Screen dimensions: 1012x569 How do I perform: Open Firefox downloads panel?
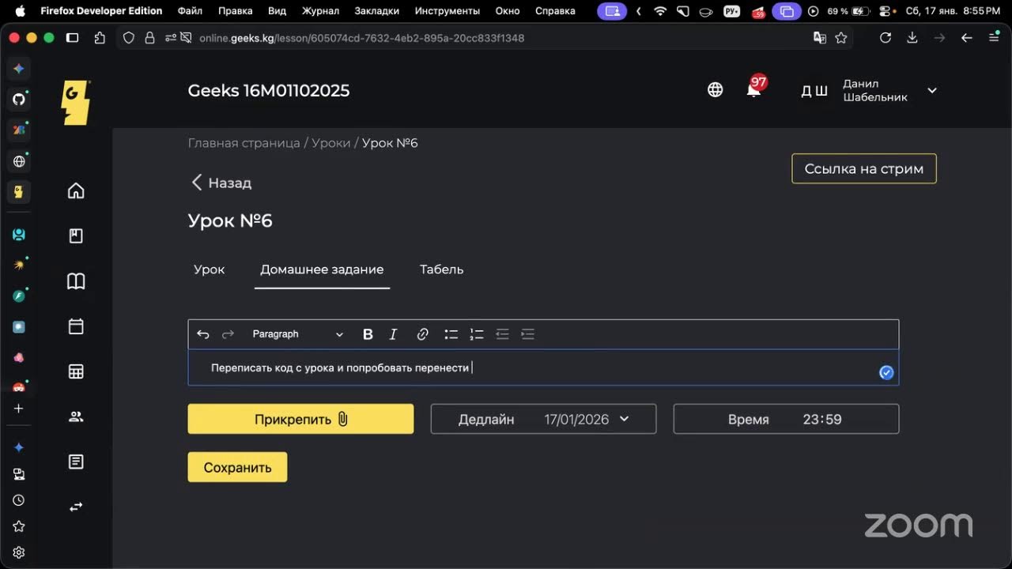[912, 38]
